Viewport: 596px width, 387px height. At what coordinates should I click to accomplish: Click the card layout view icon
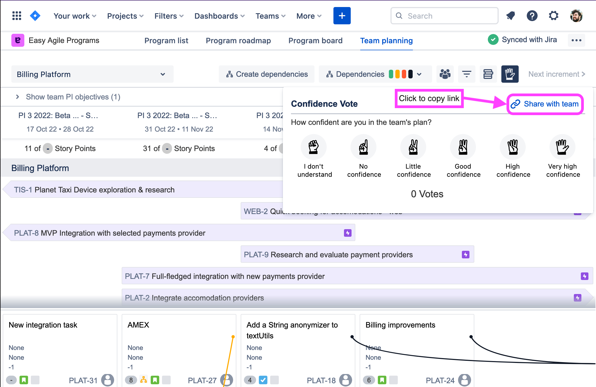click(x=488, y=74)
